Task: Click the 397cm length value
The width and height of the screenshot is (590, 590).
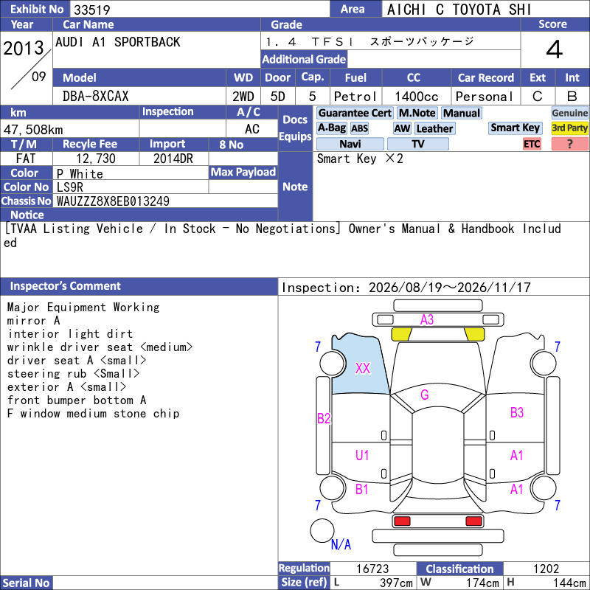Action: 396,583
